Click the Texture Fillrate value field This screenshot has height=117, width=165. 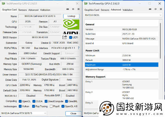tap(68, 58)
